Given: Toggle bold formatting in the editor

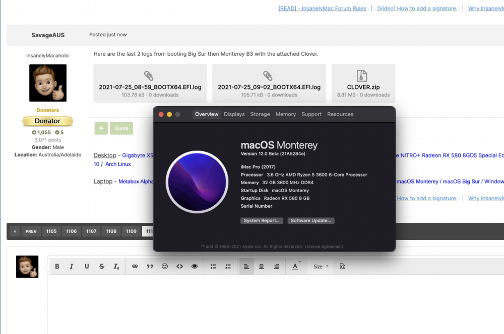Looking at the screenshot, I should click(57, 266).
